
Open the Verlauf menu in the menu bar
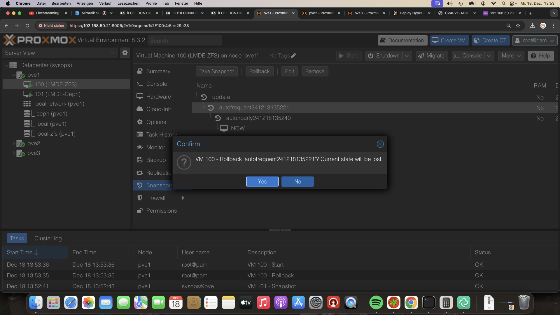[105, 3]
